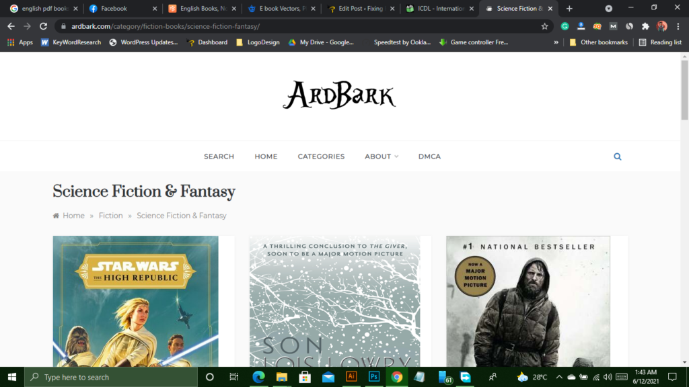The height and width of the screenshot is (387, 689).
Task: Switch to Adobe Illustrator on the taskbar
Action: tap(351, 377)
